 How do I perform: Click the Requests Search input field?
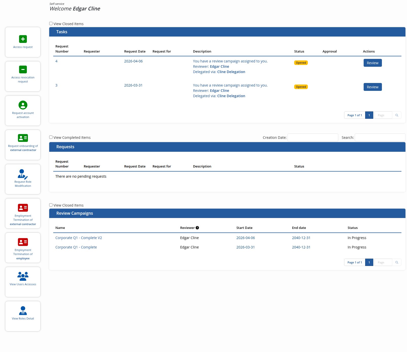tap(380, 137)
